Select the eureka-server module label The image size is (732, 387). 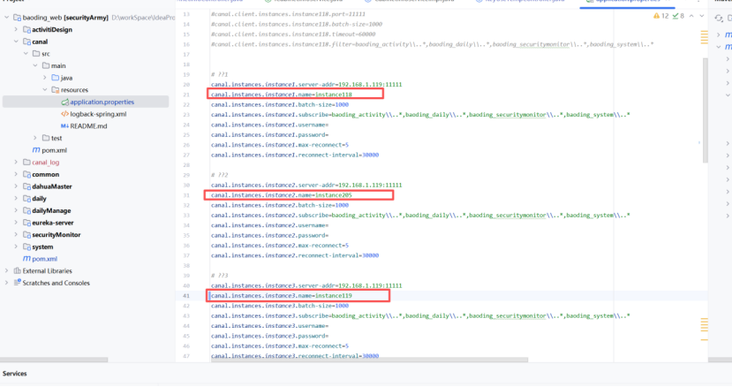pos(53,223)
